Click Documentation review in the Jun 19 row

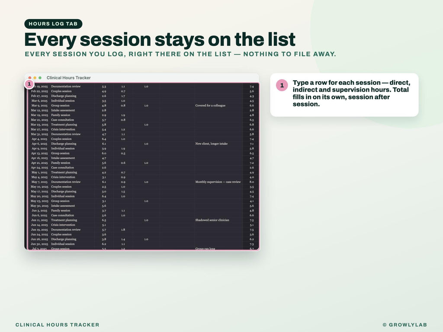(66, 230)
